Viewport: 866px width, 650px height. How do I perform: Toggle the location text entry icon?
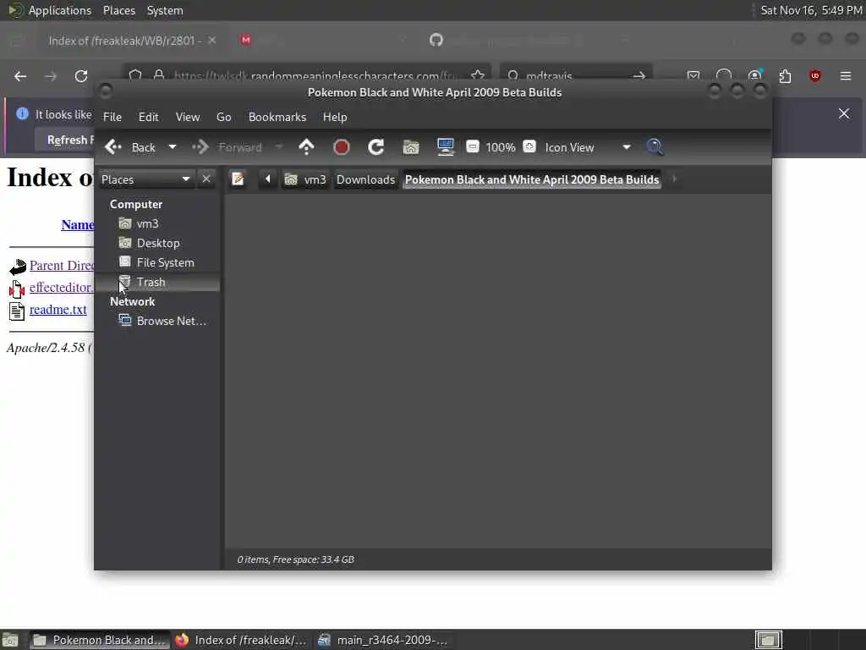pyautogui.click(x=238, y=179)
